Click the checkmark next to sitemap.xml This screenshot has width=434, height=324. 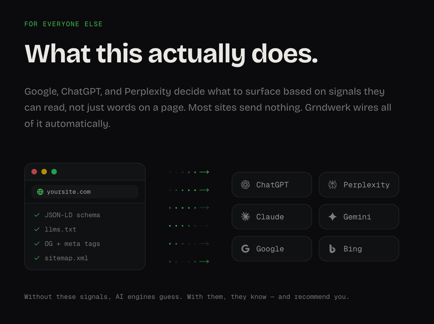coord(37,258)
